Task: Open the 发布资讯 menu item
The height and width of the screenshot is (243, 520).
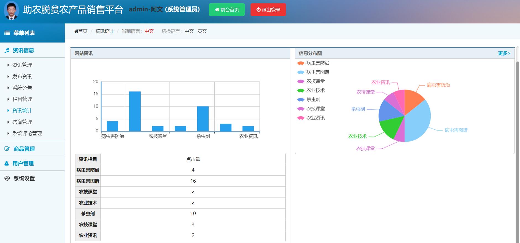Action: (22, 77)
